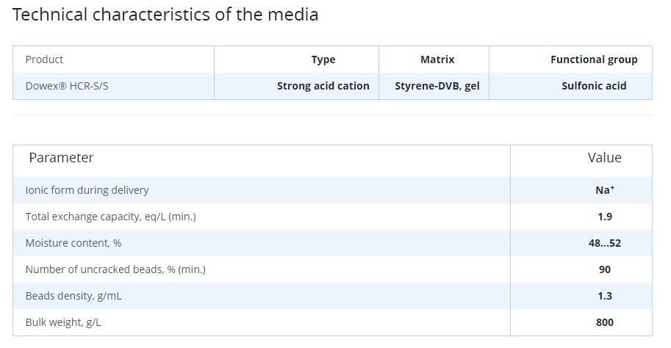671x348 pixels.
Task: Click the 1.3 beads density value
Action: pyautogui.click(x=605, y=296)
